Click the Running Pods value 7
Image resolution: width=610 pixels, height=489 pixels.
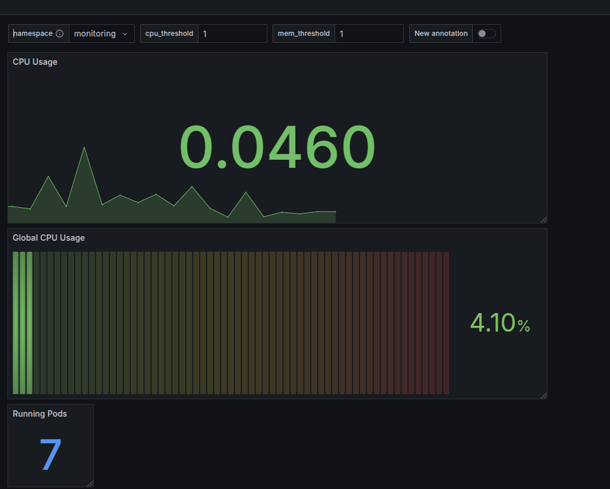(x=50, y=454)
